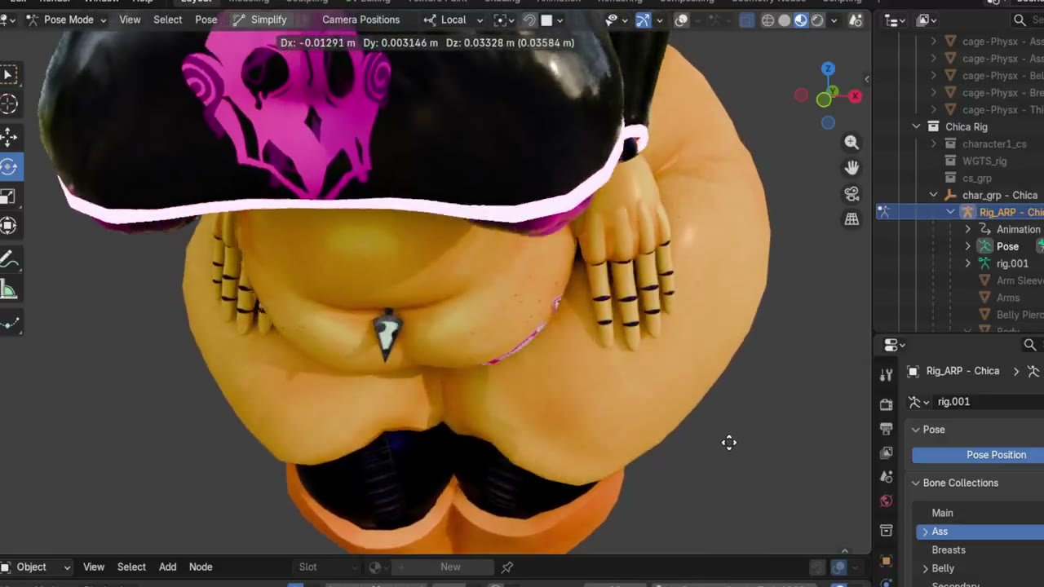Expand rig.001 in the outliner
The image size is (1044, 587).
pos(968,264)
